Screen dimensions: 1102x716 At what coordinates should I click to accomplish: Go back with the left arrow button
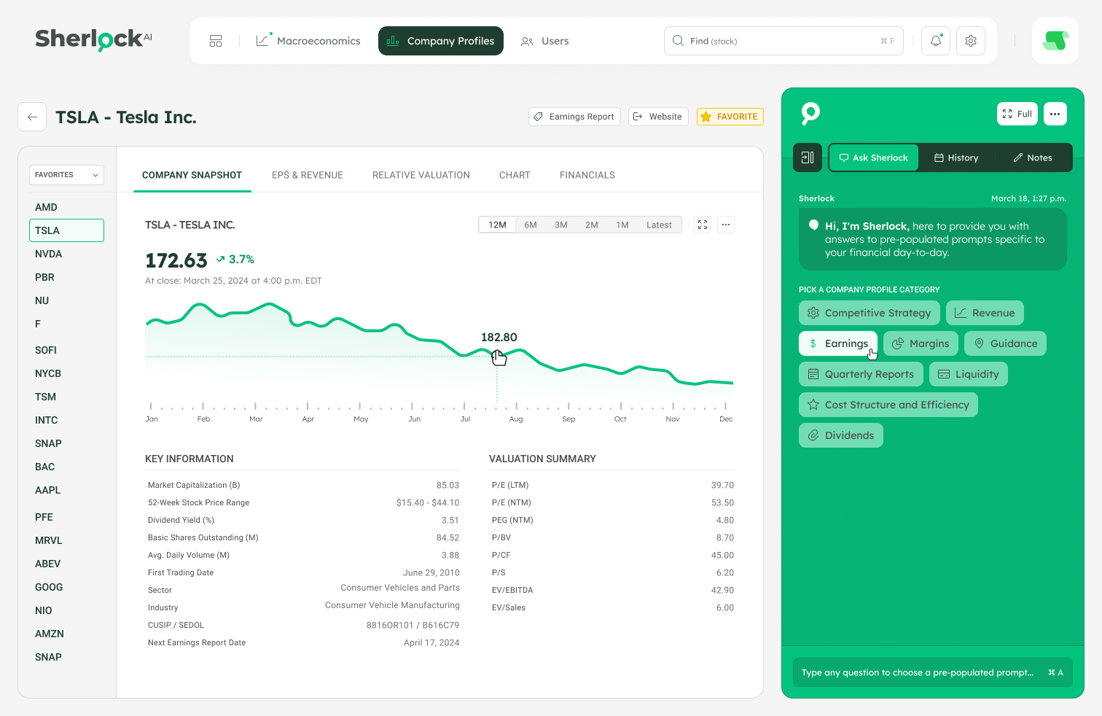32,117
